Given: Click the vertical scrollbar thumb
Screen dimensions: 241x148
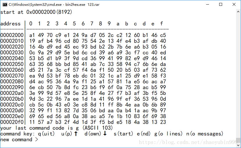Looking at the screenshot, I should [x=238, y=140].
